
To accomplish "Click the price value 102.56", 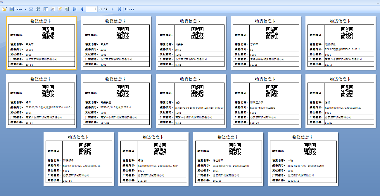I will point(217,181).
